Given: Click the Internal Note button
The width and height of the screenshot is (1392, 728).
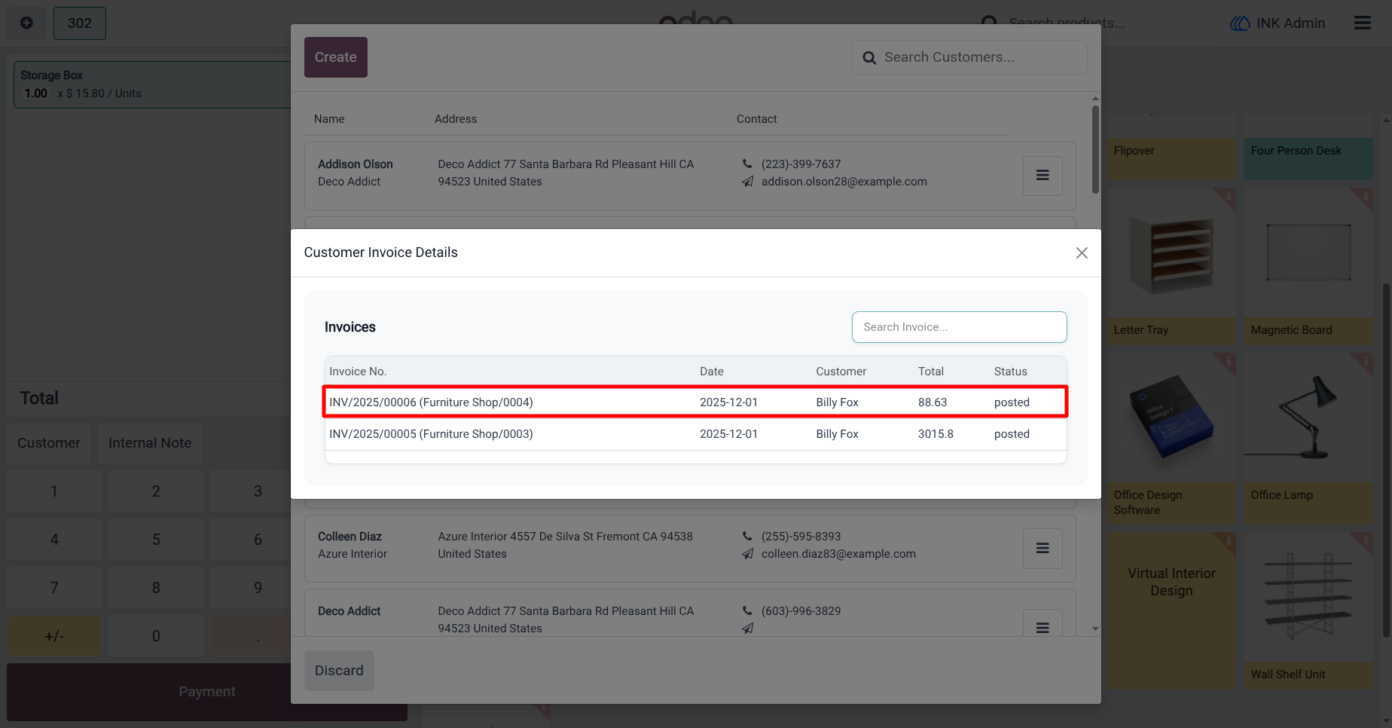Looking at the screenshot, I should [x=150, y=443].
